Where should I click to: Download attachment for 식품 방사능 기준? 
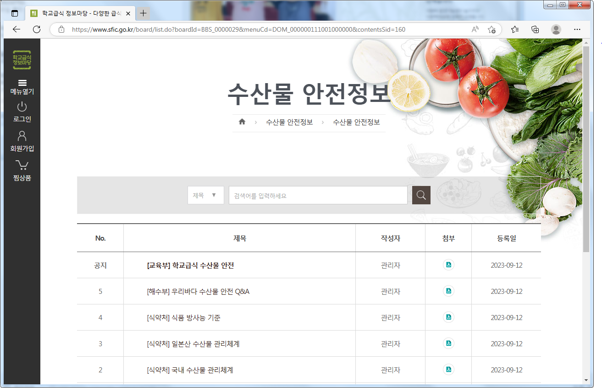click(x=448, y=317)
